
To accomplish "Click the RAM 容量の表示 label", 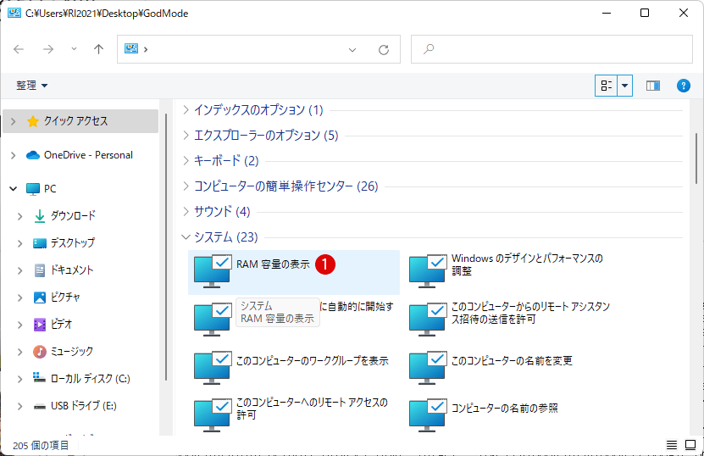I will pos(273,264).
